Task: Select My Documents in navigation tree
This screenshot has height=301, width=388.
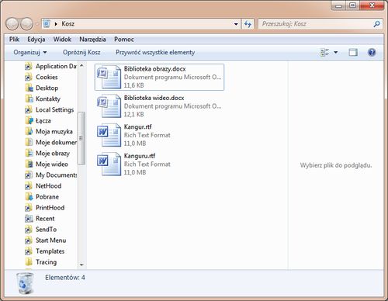Action: click(56, 175)
